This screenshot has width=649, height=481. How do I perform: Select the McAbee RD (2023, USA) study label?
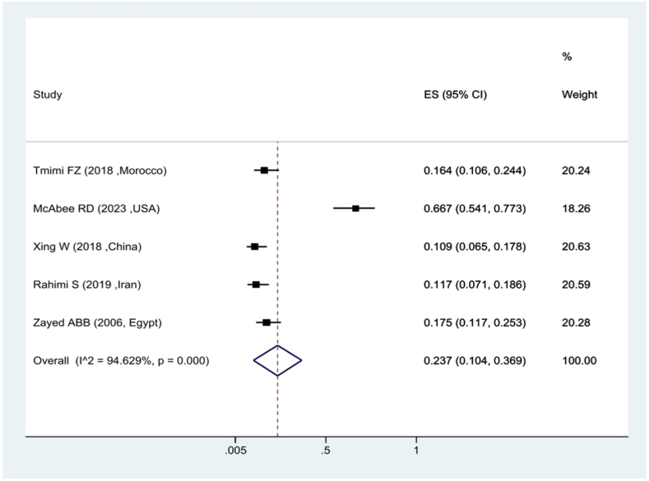point(96,209)
